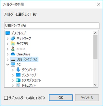This screenshot has height=106, width=103.
Task: Click the scrollbar down arrow
Action: (96, 85)
